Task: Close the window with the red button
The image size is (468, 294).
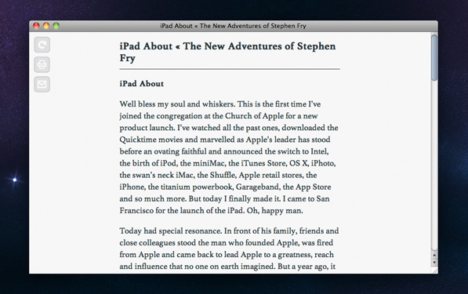Action: click(36, 26)
